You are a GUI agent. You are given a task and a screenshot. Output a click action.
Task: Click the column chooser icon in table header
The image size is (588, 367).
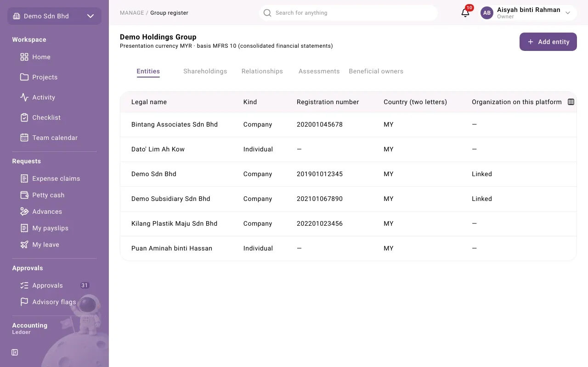tap(571, 102)
